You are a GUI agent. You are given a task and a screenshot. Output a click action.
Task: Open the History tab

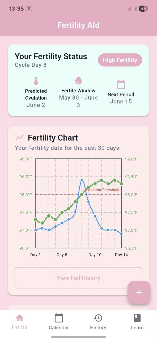click(x=98, y=322)
